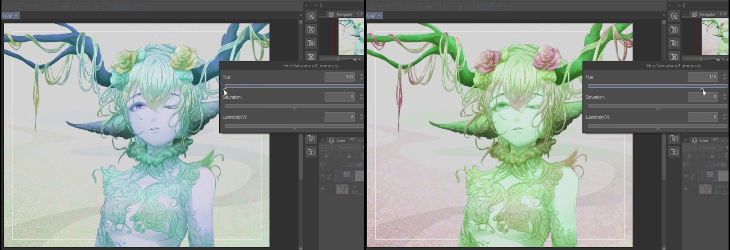The height and width of the screenshot is (250, 730).
Task: Select the 001 layer thumbnail in right window
Action: pos(706,189)
